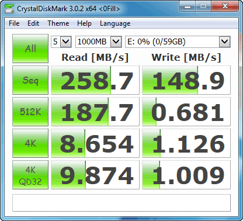The image size is (243, 221).
Task: Close the CrystalDiskMark window
Action: (x=225, y=6)
